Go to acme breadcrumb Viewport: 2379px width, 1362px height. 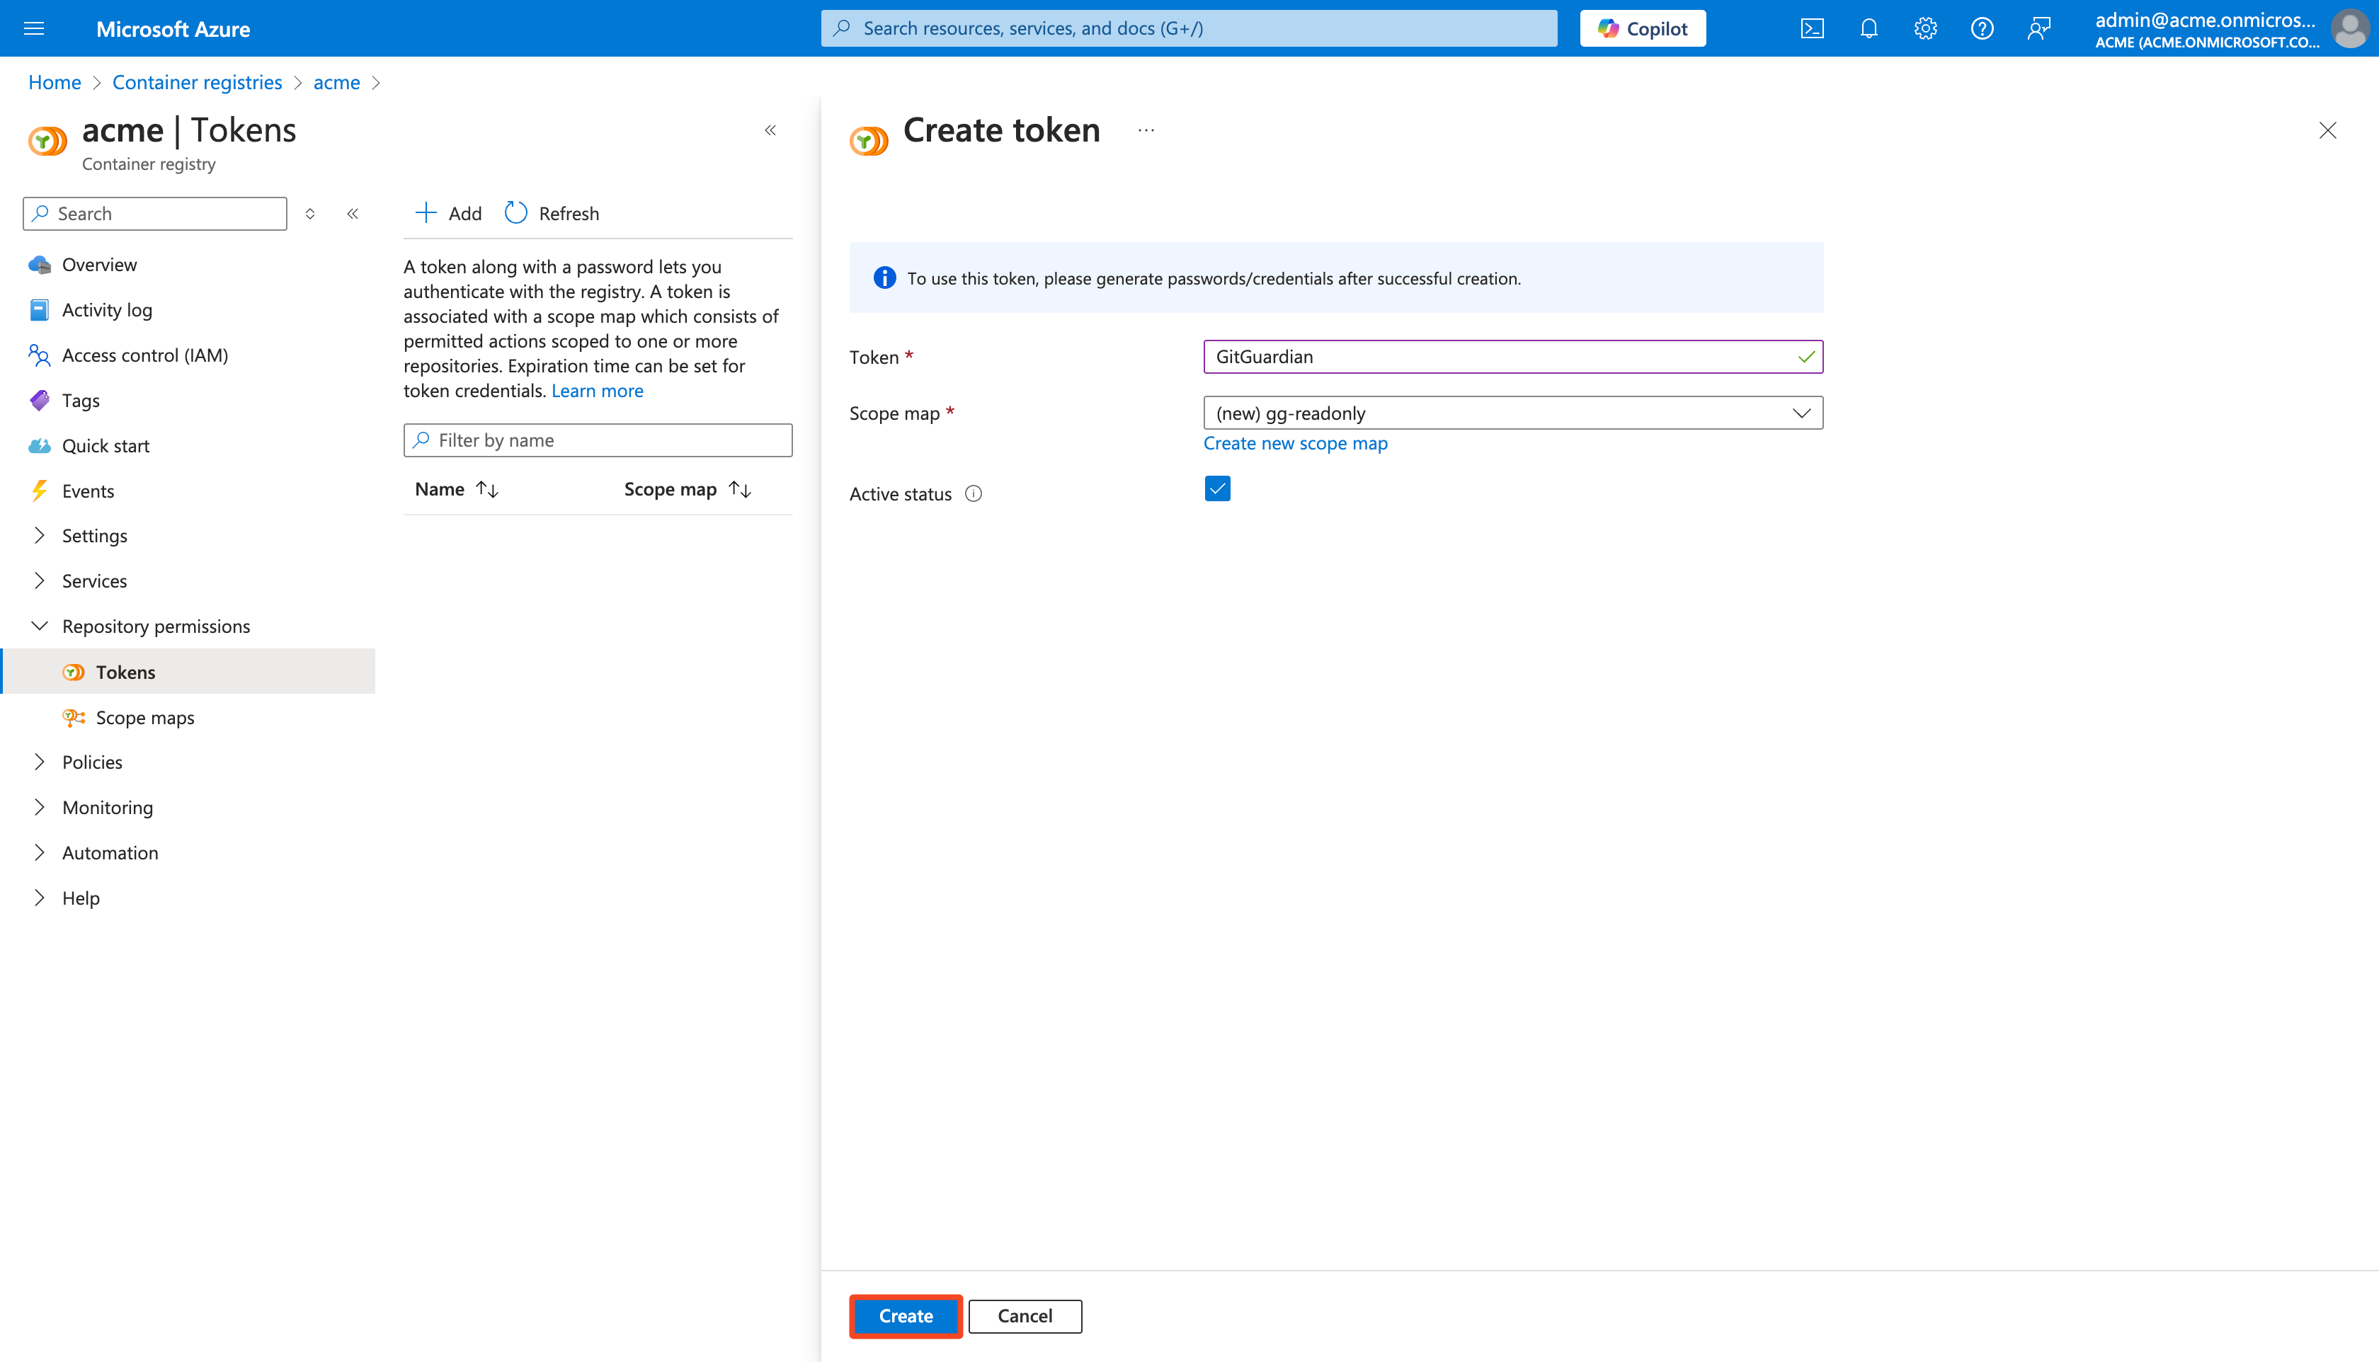337,82
